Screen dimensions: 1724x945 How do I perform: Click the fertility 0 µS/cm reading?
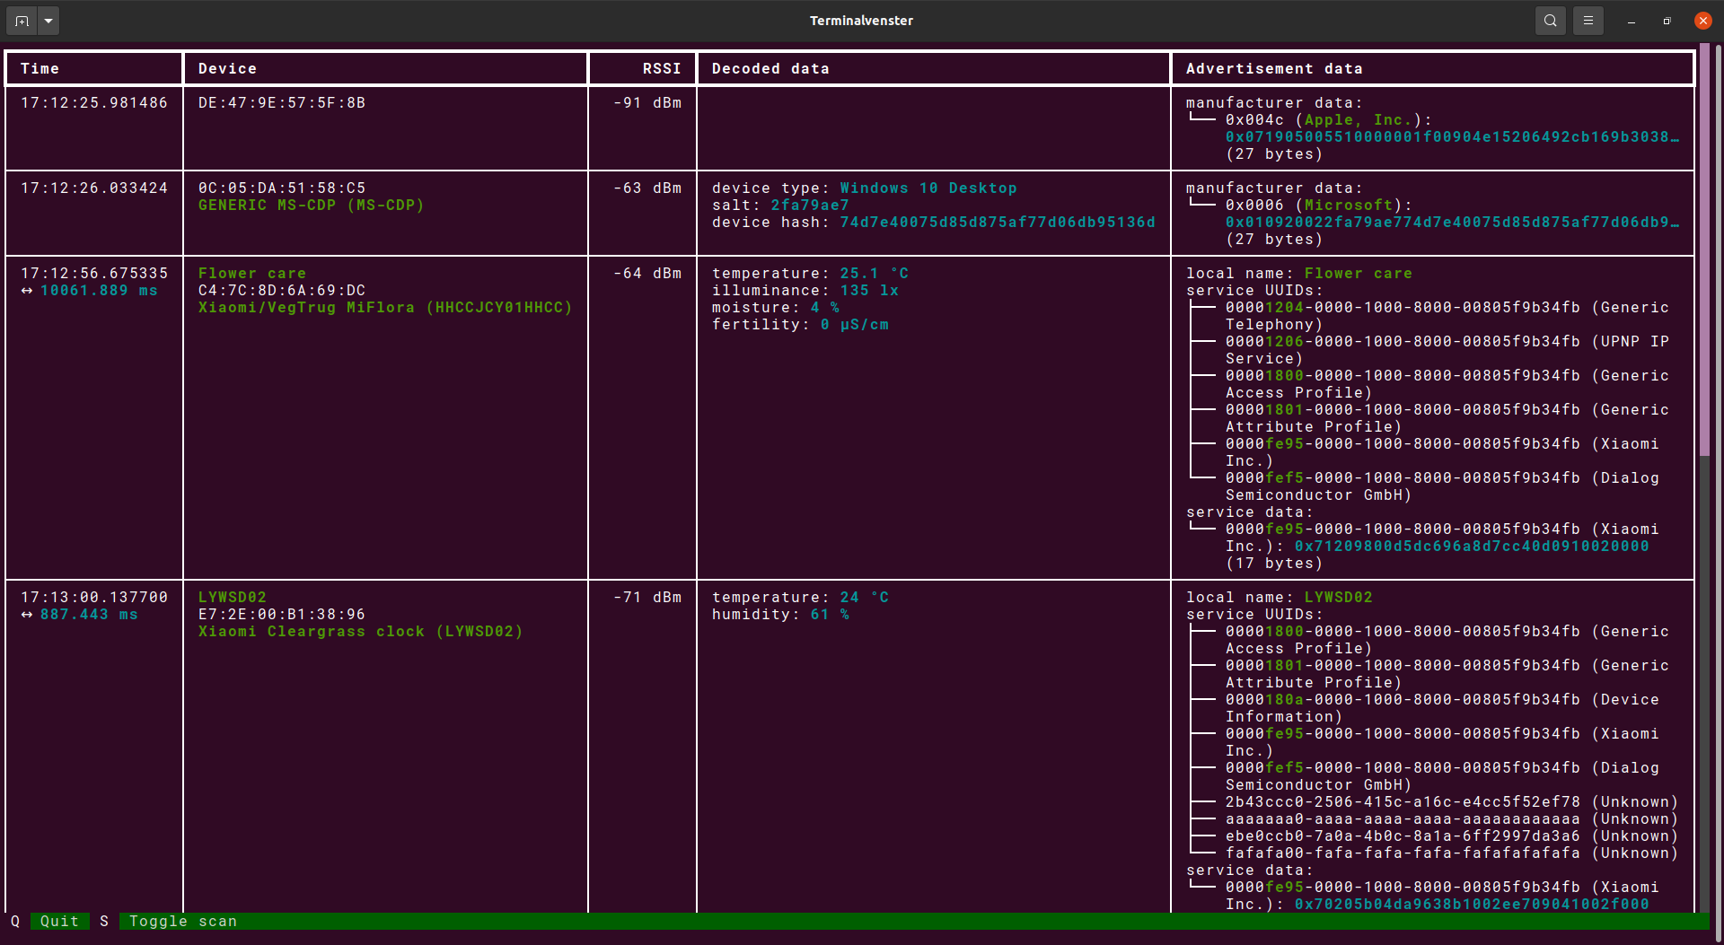800,325
